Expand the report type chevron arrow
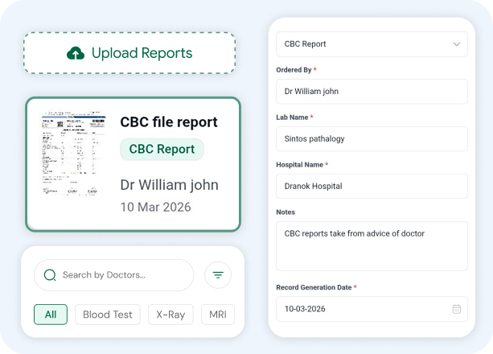 tap(457, 44)
